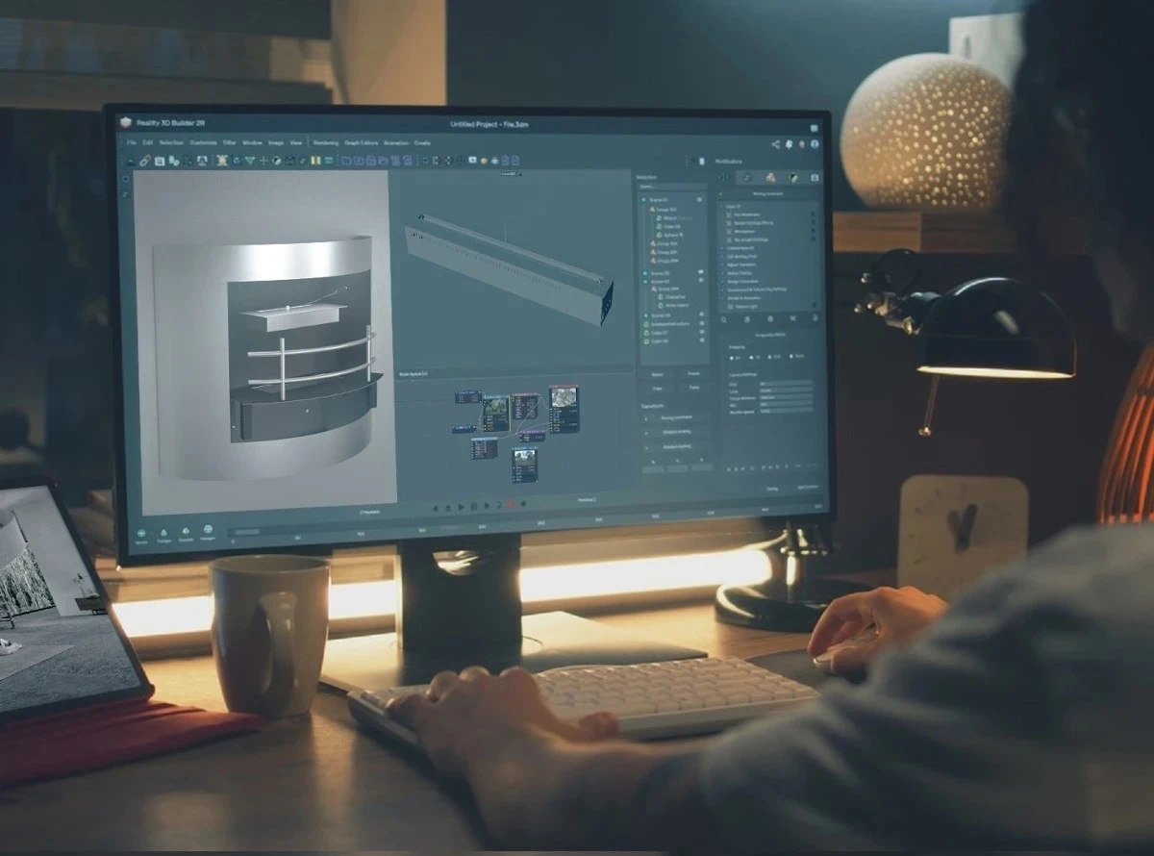
Task: Click the plus crosshair icon in toolbar
Action: coord(263,161)
